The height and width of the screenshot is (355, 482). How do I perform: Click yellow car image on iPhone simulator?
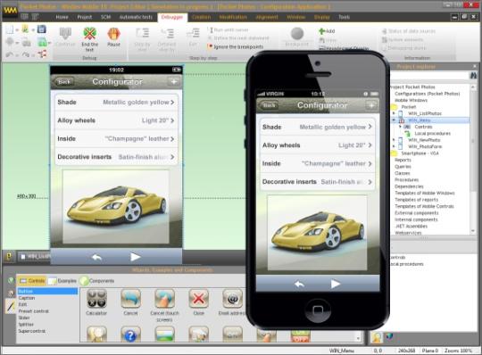[317, 233]
